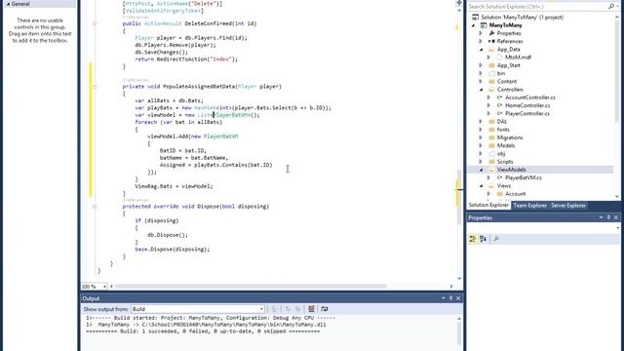624x351 pixels.
Task: Switch to Solution Explorer tab
Action: point(488,206)
